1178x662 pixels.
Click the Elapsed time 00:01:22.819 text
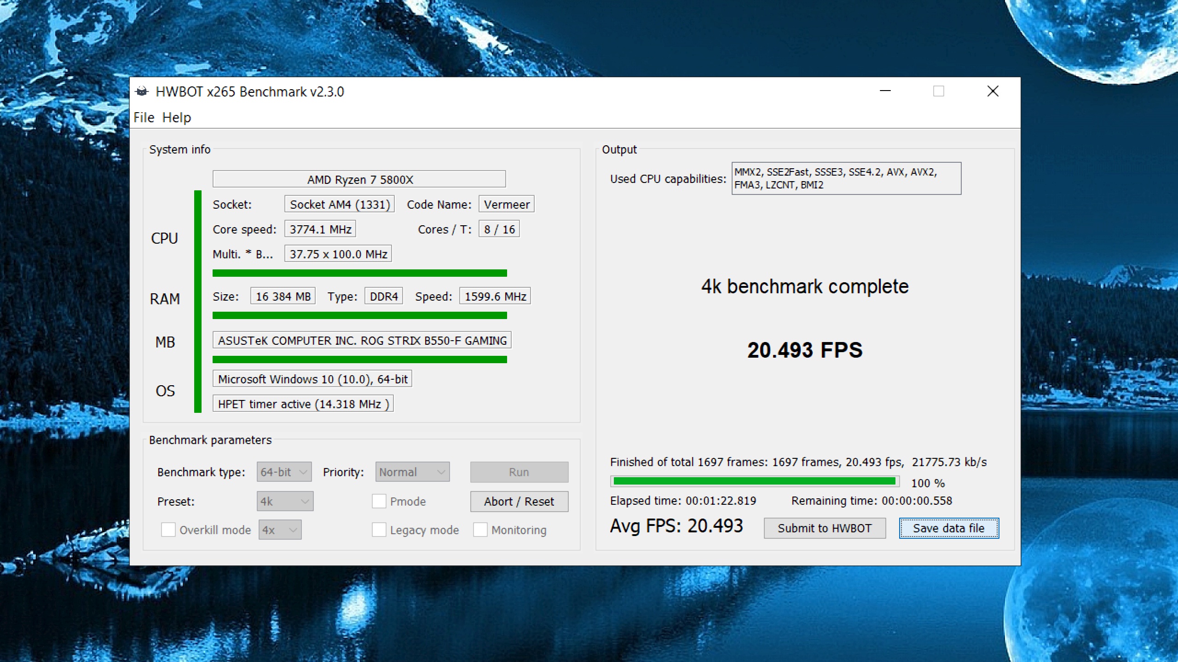click(x=683, y=501)
